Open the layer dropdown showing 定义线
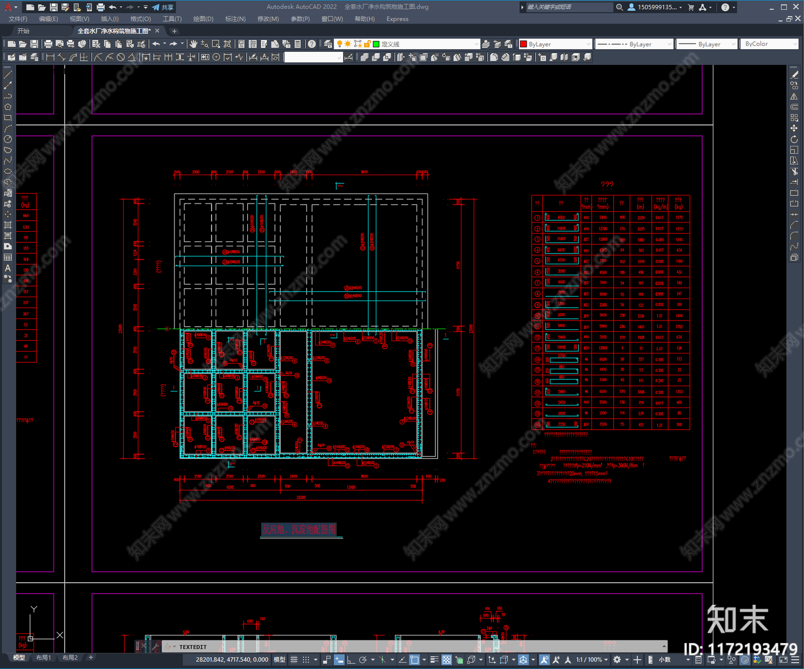804x669 pixels. (x=408, y=44)
